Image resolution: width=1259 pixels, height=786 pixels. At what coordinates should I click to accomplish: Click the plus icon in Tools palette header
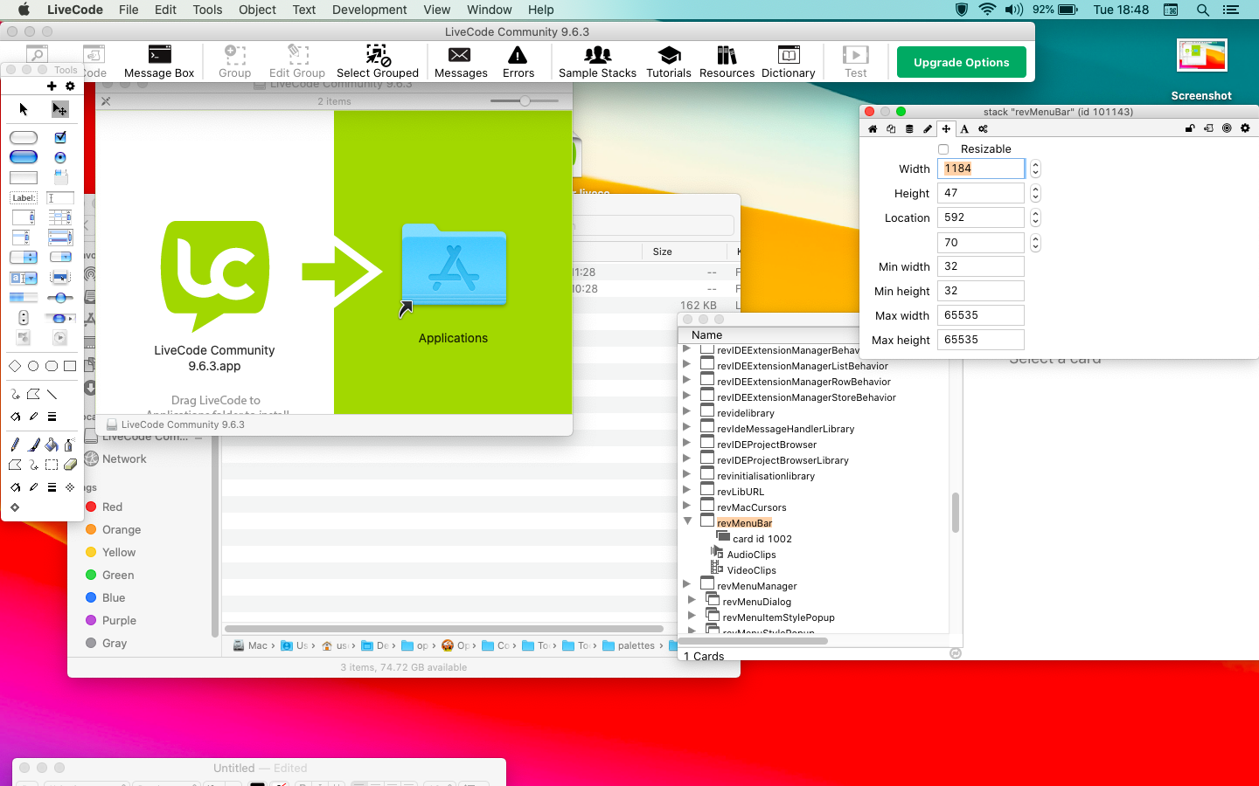pyautogui.click(x=52, y=86)
